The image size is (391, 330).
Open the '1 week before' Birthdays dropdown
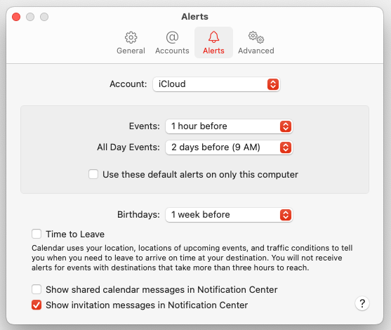coord(229,215)
